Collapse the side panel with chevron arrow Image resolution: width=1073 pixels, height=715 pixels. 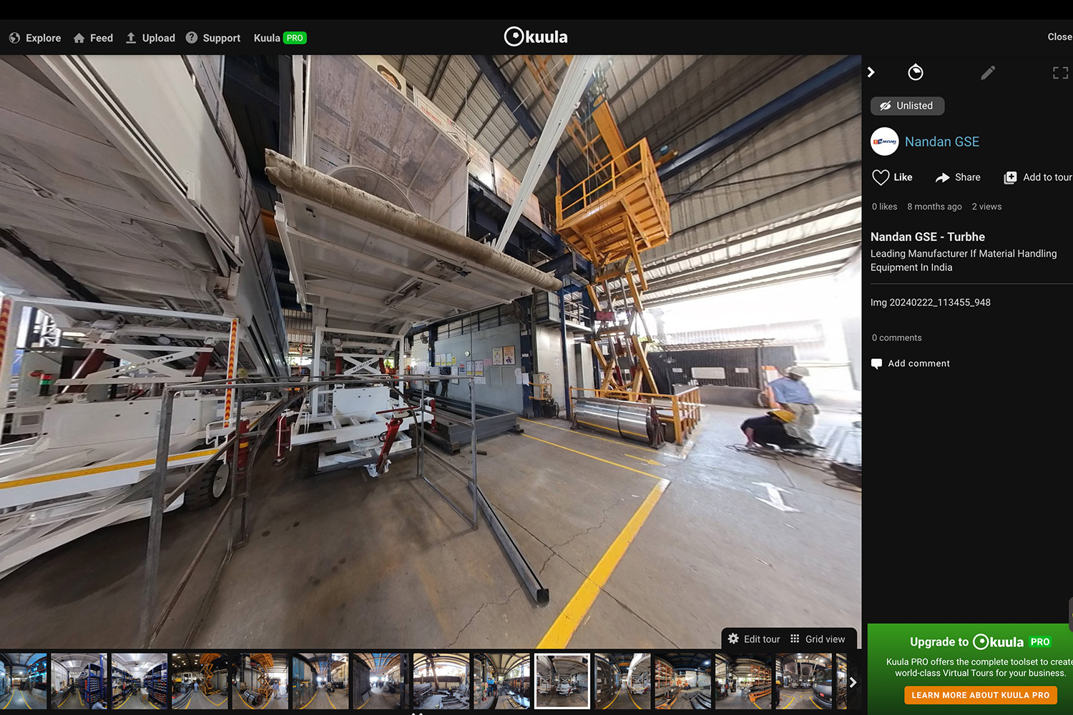pyautogui.click(x=871, y=72)
